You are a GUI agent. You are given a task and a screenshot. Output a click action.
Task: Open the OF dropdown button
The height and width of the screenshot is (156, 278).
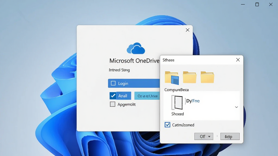click(x=204, y=136)
